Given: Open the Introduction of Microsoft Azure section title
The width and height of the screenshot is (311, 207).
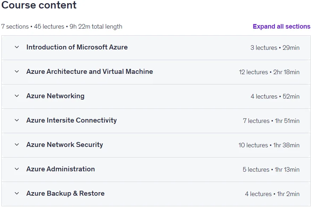Looking at the screenshot, I should (x=77, y=47).
